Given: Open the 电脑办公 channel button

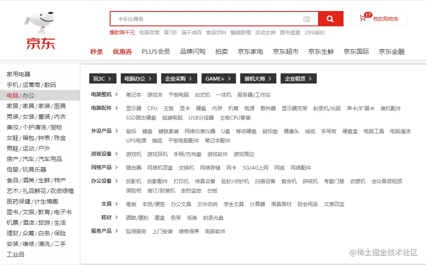Looking at the screenshot, I should pos(139,78).
